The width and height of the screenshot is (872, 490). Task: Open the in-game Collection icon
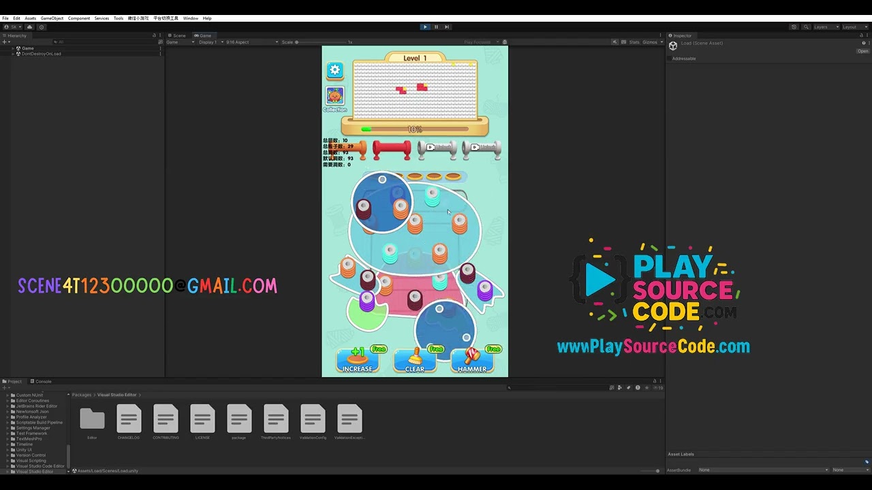point(334,99)
